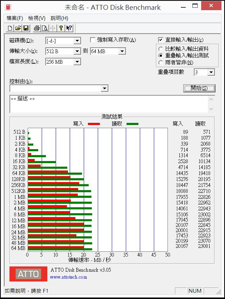Toggle the 強制寫入存取 checkbox

(x=93, y=40)
